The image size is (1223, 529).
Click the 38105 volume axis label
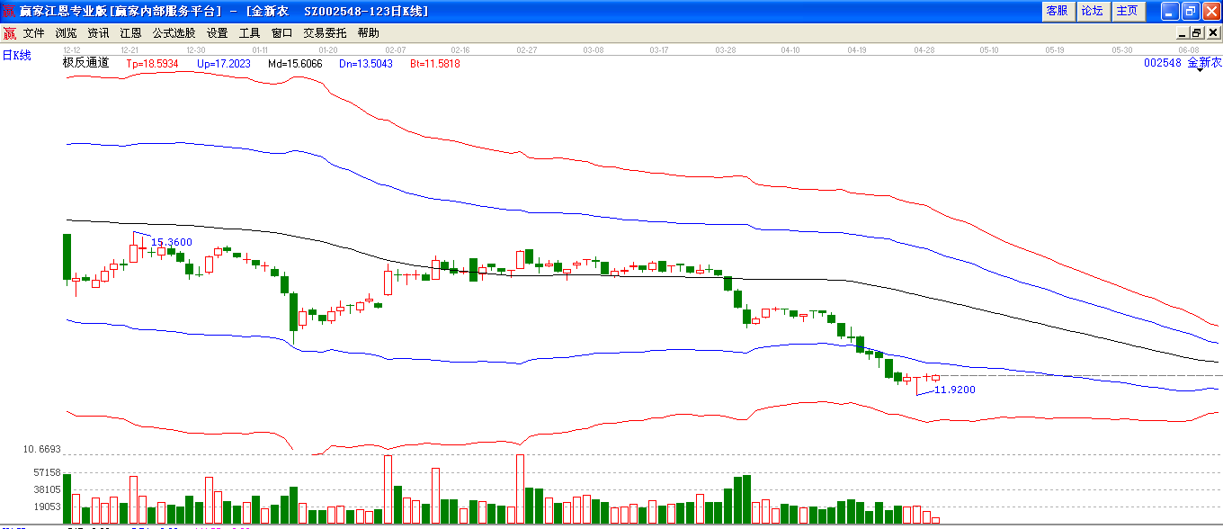[x=47, y=489]
